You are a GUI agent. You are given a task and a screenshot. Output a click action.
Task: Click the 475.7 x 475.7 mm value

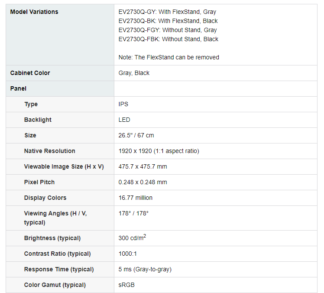click(x=143, y=166)
